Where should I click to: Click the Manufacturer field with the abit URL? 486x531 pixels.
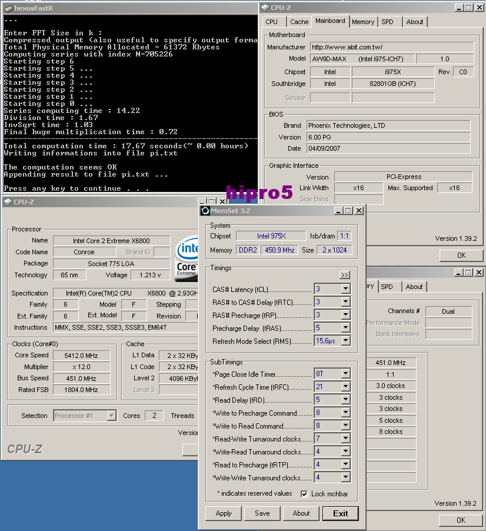392,47
